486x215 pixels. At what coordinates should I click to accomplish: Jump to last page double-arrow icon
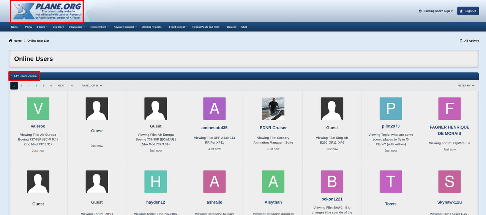point(72,86)
